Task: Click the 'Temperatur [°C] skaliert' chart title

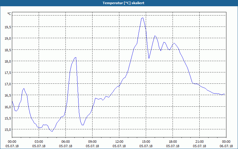Action: 123,3
